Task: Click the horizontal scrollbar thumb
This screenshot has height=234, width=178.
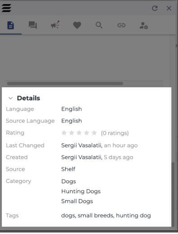Action: [x=65, y=83]
